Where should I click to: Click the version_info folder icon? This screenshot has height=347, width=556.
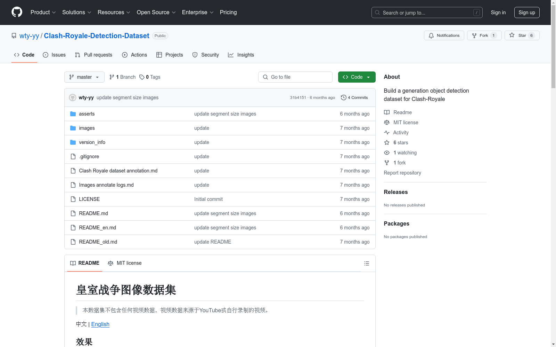[x=73, y=142]
